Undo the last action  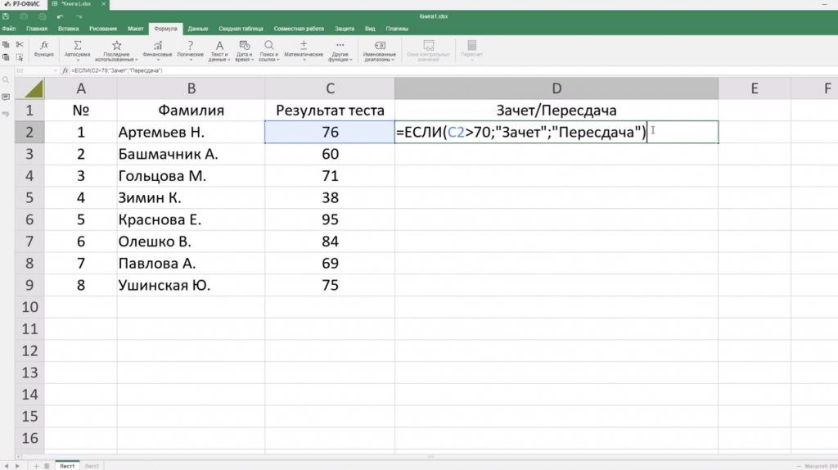(x=61, y=16)
